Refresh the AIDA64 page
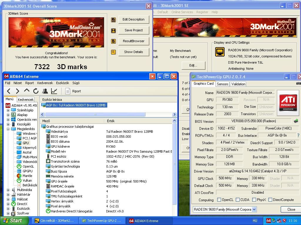 point(36,91)
